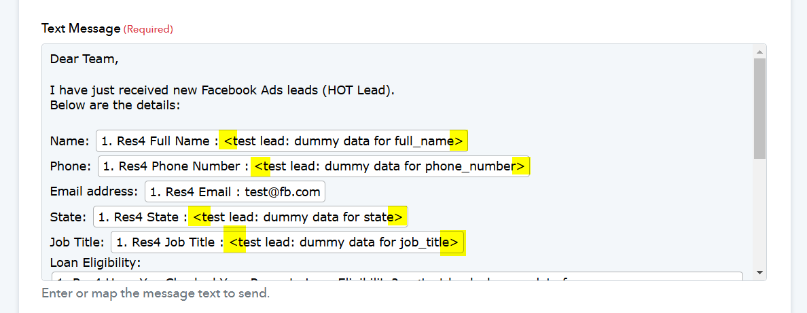Screen dimensions: 807x313
Task: Click the 'Name:' label in message
Action: tap(69, 141)
